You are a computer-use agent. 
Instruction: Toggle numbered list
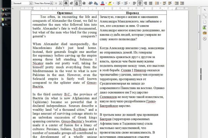point(126,3)
